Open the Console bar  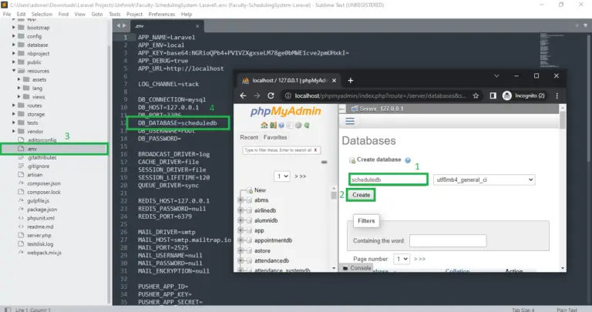pyautogui.click(x=357, y=268)
